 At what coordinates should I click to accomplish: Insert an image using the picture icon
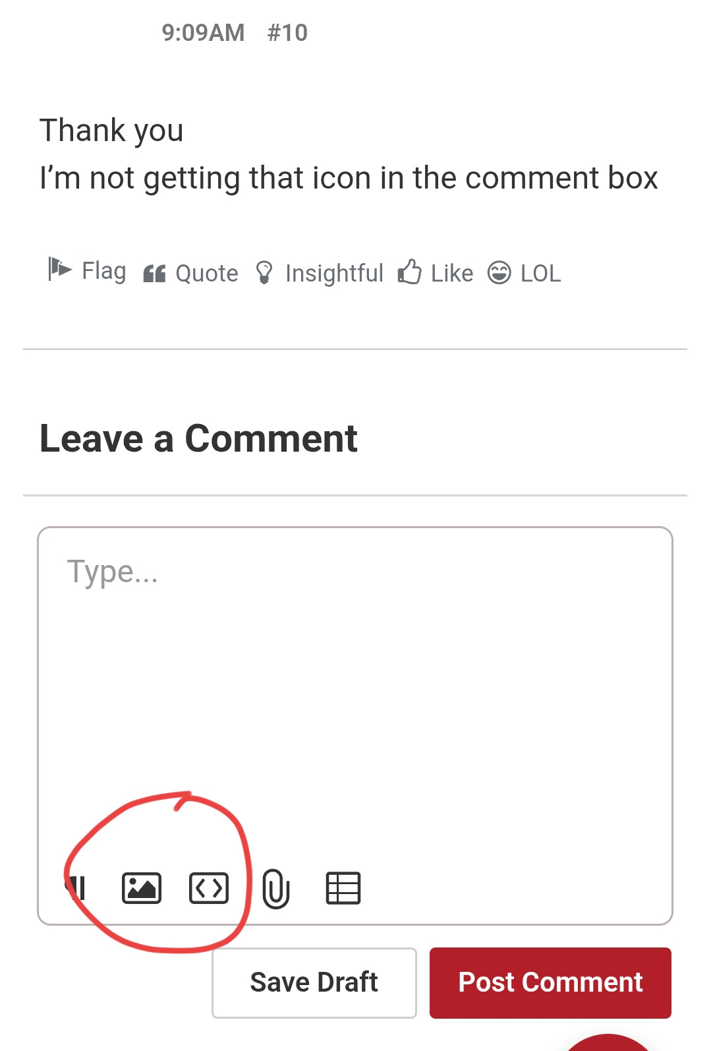point(142,887)
